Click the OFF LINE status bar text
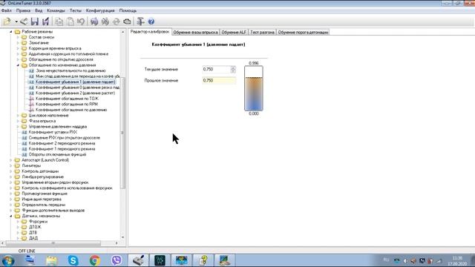 pos(27,251)
